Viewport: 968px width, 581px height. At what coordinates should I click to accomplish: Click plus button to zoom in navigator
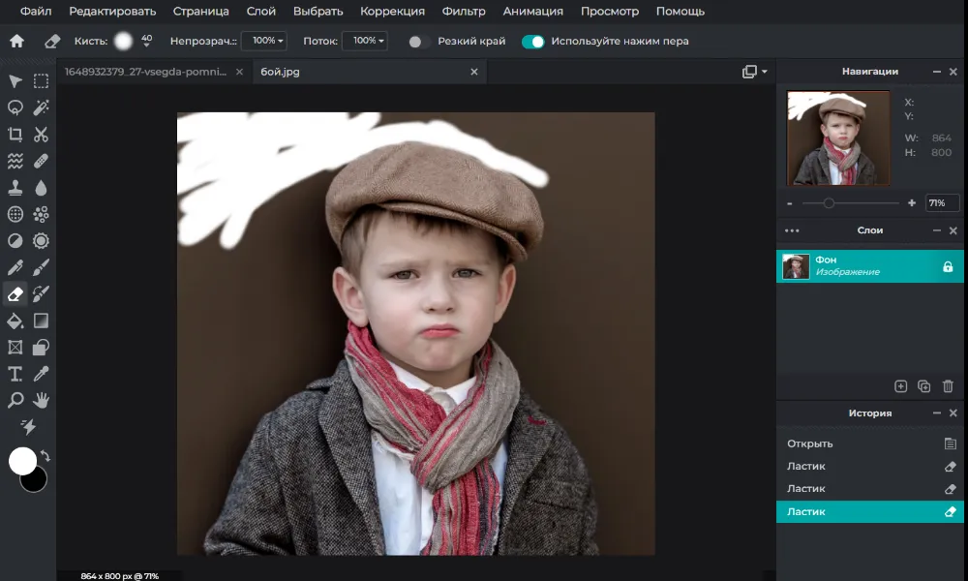pos(911,203)
